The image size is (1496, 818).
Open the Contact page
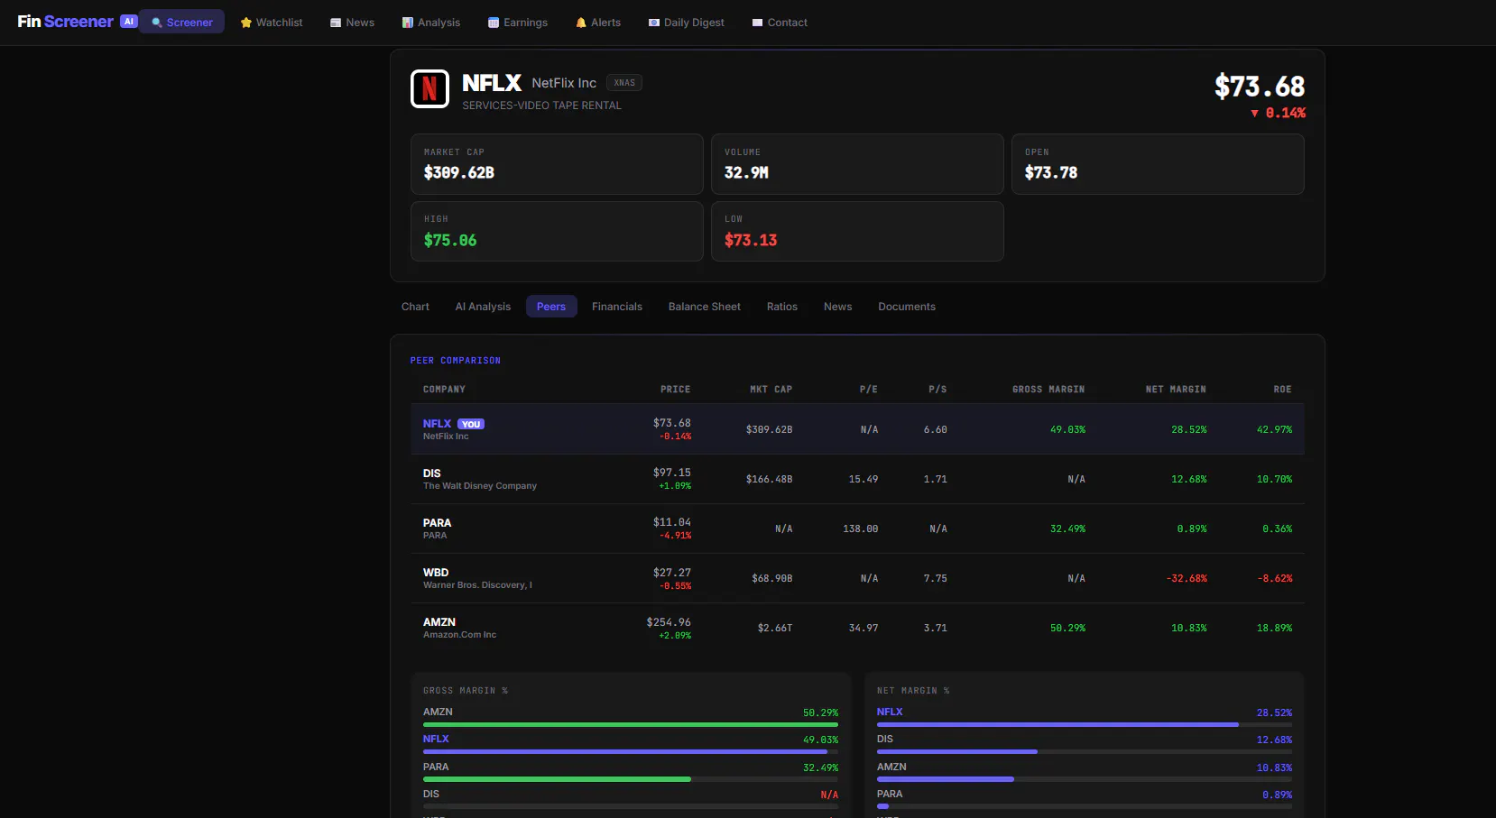779,22
